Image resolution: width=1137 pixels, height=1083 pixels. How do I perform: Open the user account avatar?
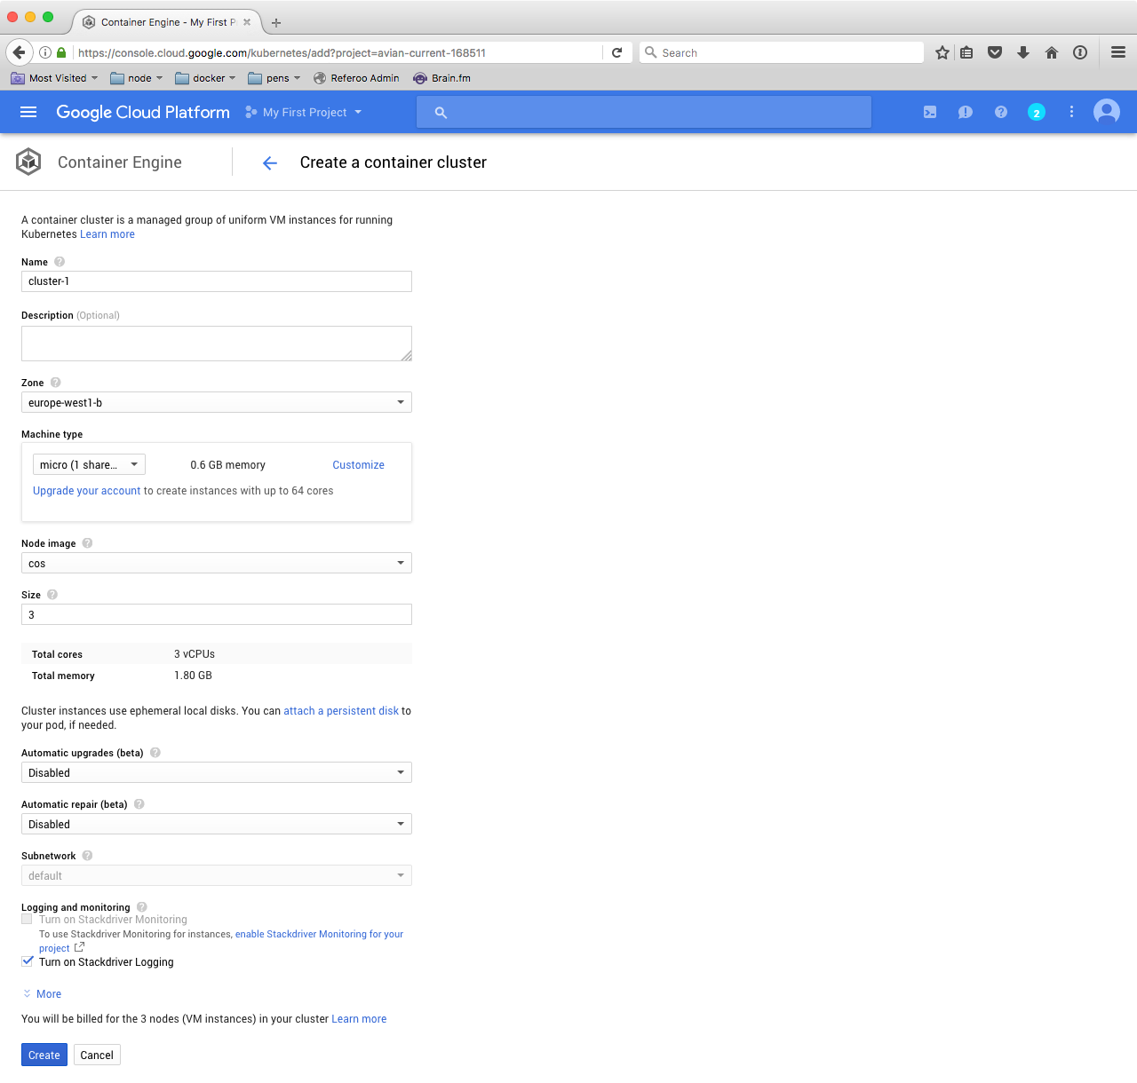[1107, 112]
